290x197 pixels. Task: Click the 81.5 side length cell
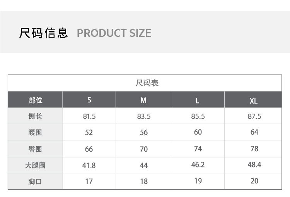coord(89,116)
